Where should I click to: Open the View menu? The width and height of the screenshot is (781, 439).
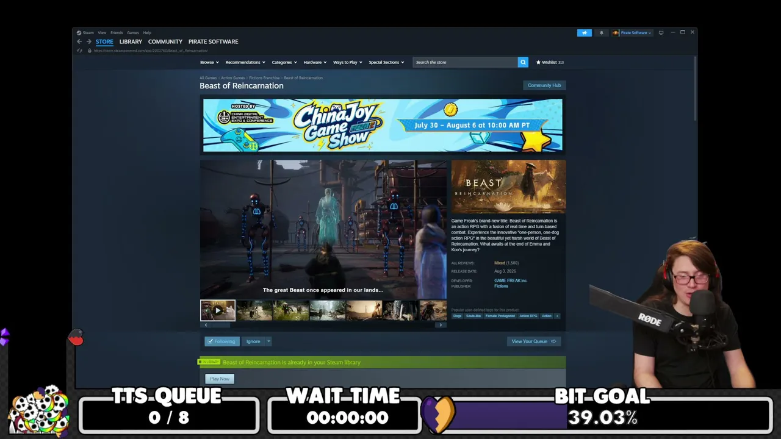tap(102, 32)
